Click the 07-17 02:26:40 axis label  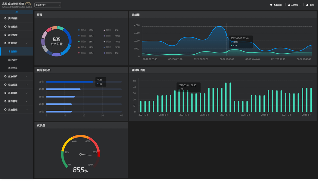(150, 59)
